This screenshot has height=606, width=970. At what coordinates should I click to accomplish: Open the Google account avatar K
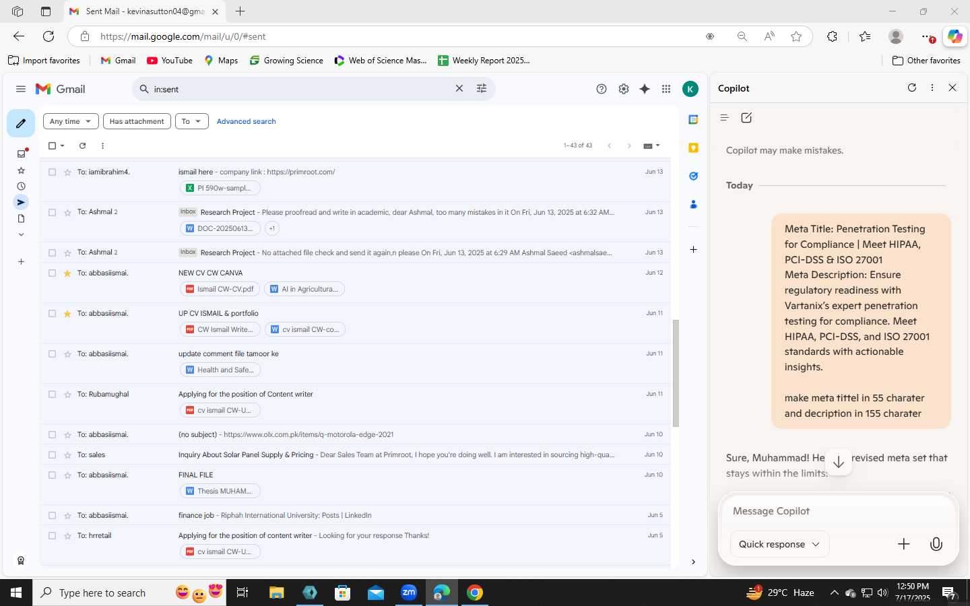coord(690,89)
